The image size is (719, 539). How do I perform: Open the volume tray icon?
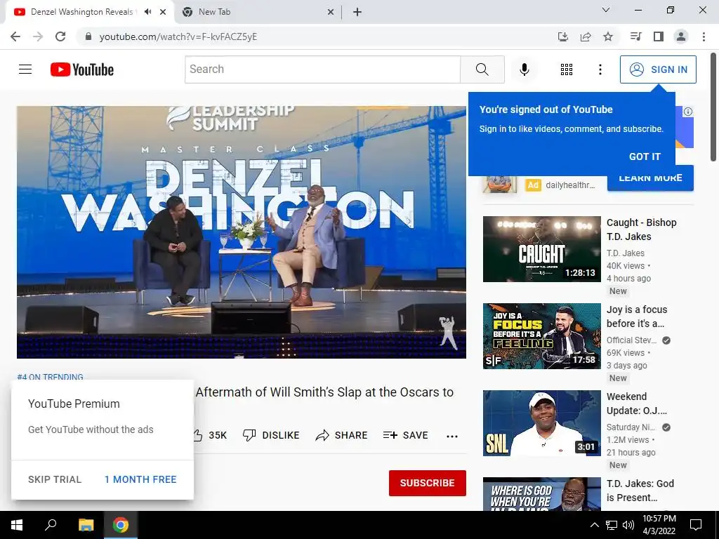[x=628, y=525]
